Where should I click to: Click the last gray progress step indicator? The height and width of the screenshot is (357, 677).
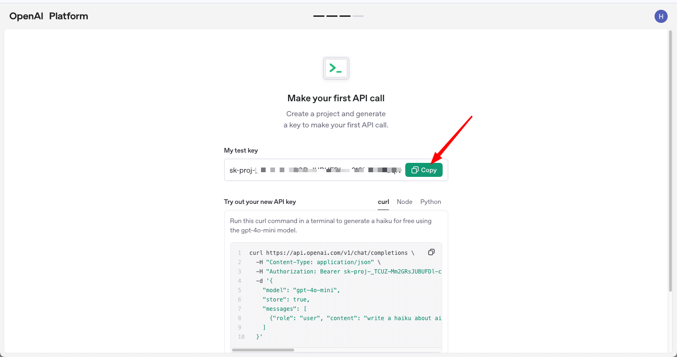coord(358,16)
